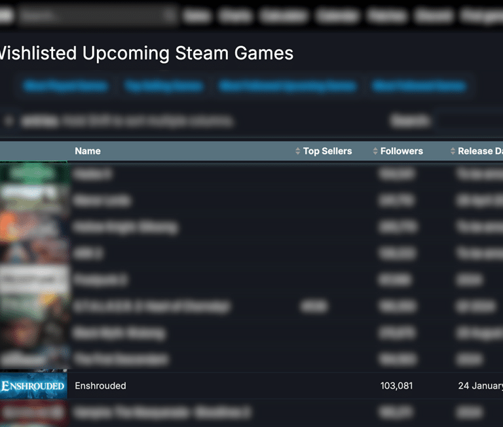Open game name in first table row

pyautogui.click(x=92, y=174)
